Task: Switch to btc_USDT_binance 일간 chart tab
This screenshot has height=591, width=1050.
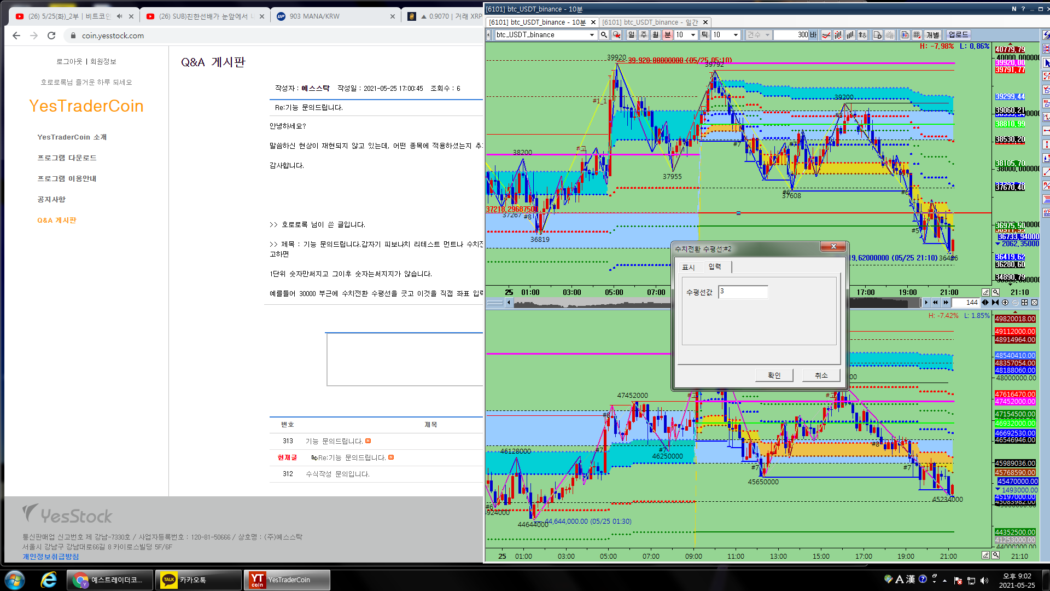Action: click(650, 22)
